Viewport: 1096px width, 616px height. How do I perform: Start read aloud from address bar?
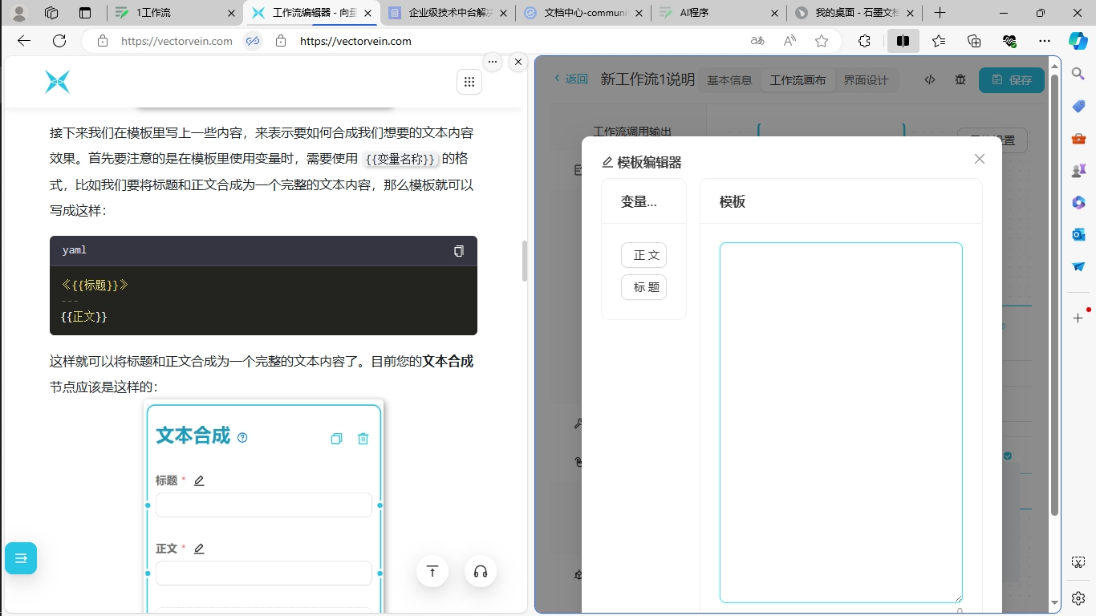pos(790,41)
